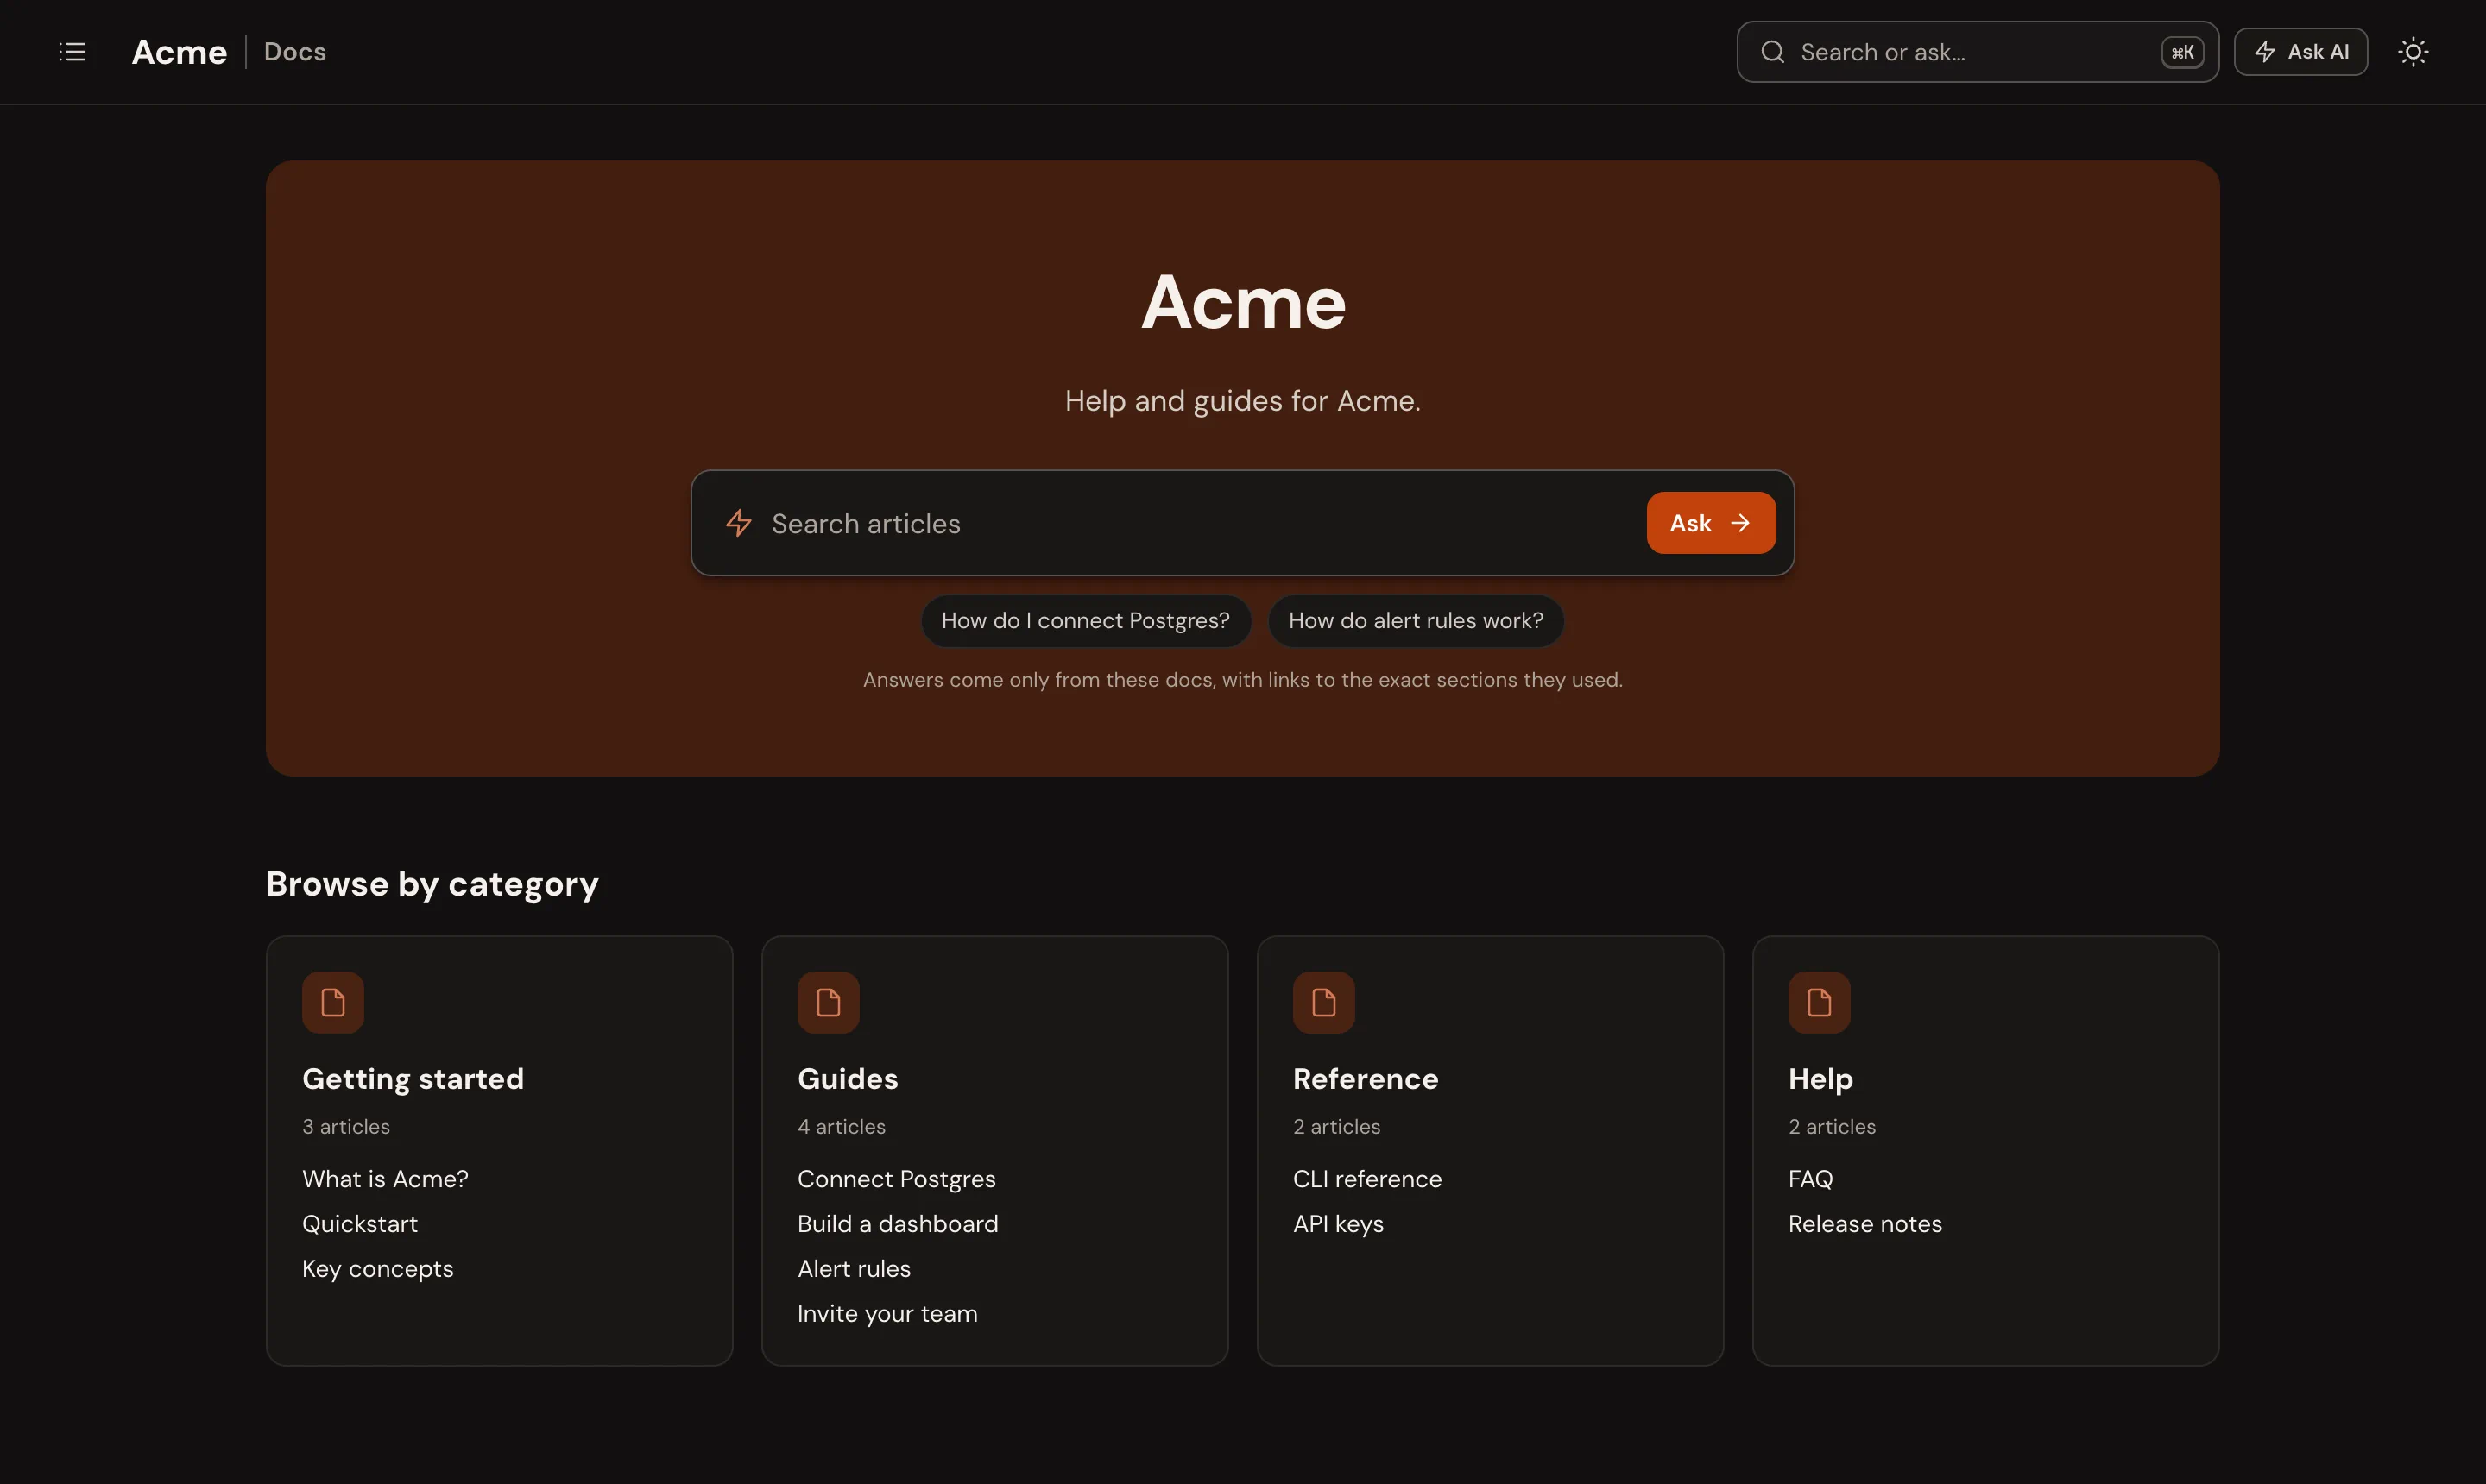This screenshot has height=1484, width=2486.
Task: Click the Ask AI lightning icon
Action: point(2264,52)
